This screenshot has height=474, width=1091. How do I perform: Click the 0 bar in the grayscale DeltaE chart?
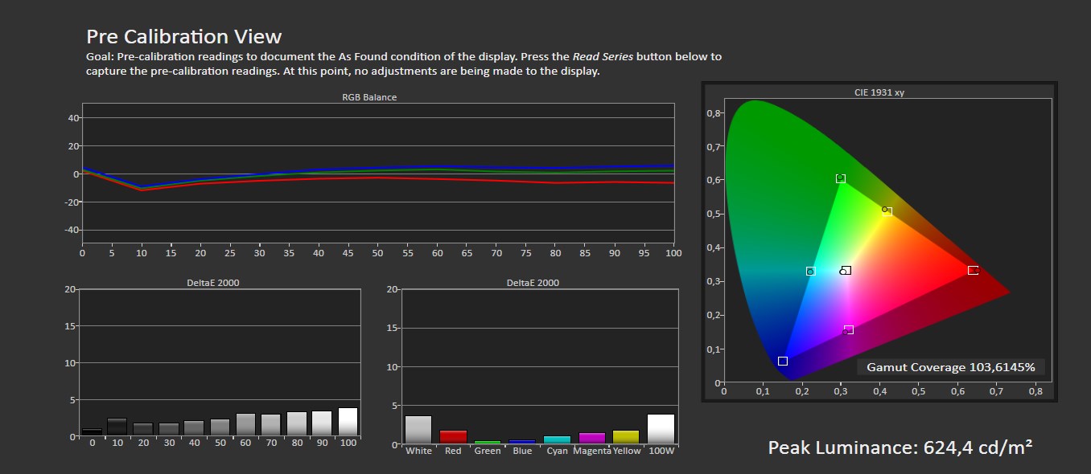(92, 432)
